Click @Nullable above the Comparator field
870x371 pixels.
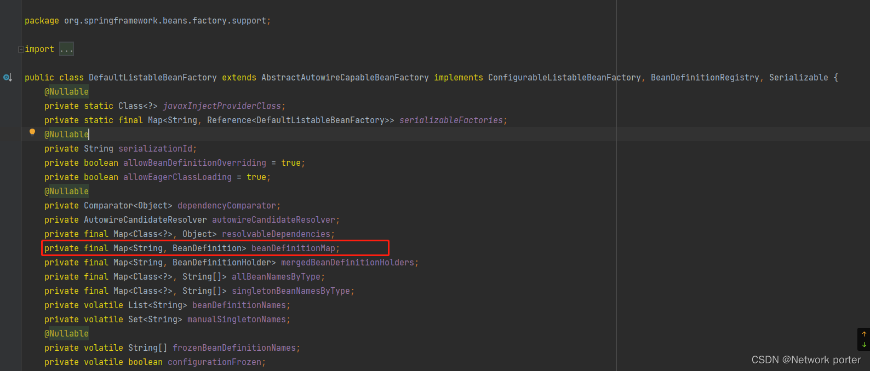coord(66,192)
